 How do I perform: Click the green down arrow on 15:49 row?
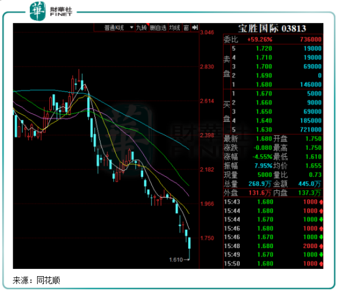click(321, 255)
